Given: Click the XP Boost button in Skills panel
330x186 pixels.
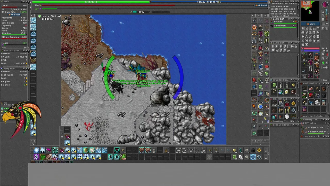Looking at the screenshot, I should pyautogui.click(x=14, y=15).
